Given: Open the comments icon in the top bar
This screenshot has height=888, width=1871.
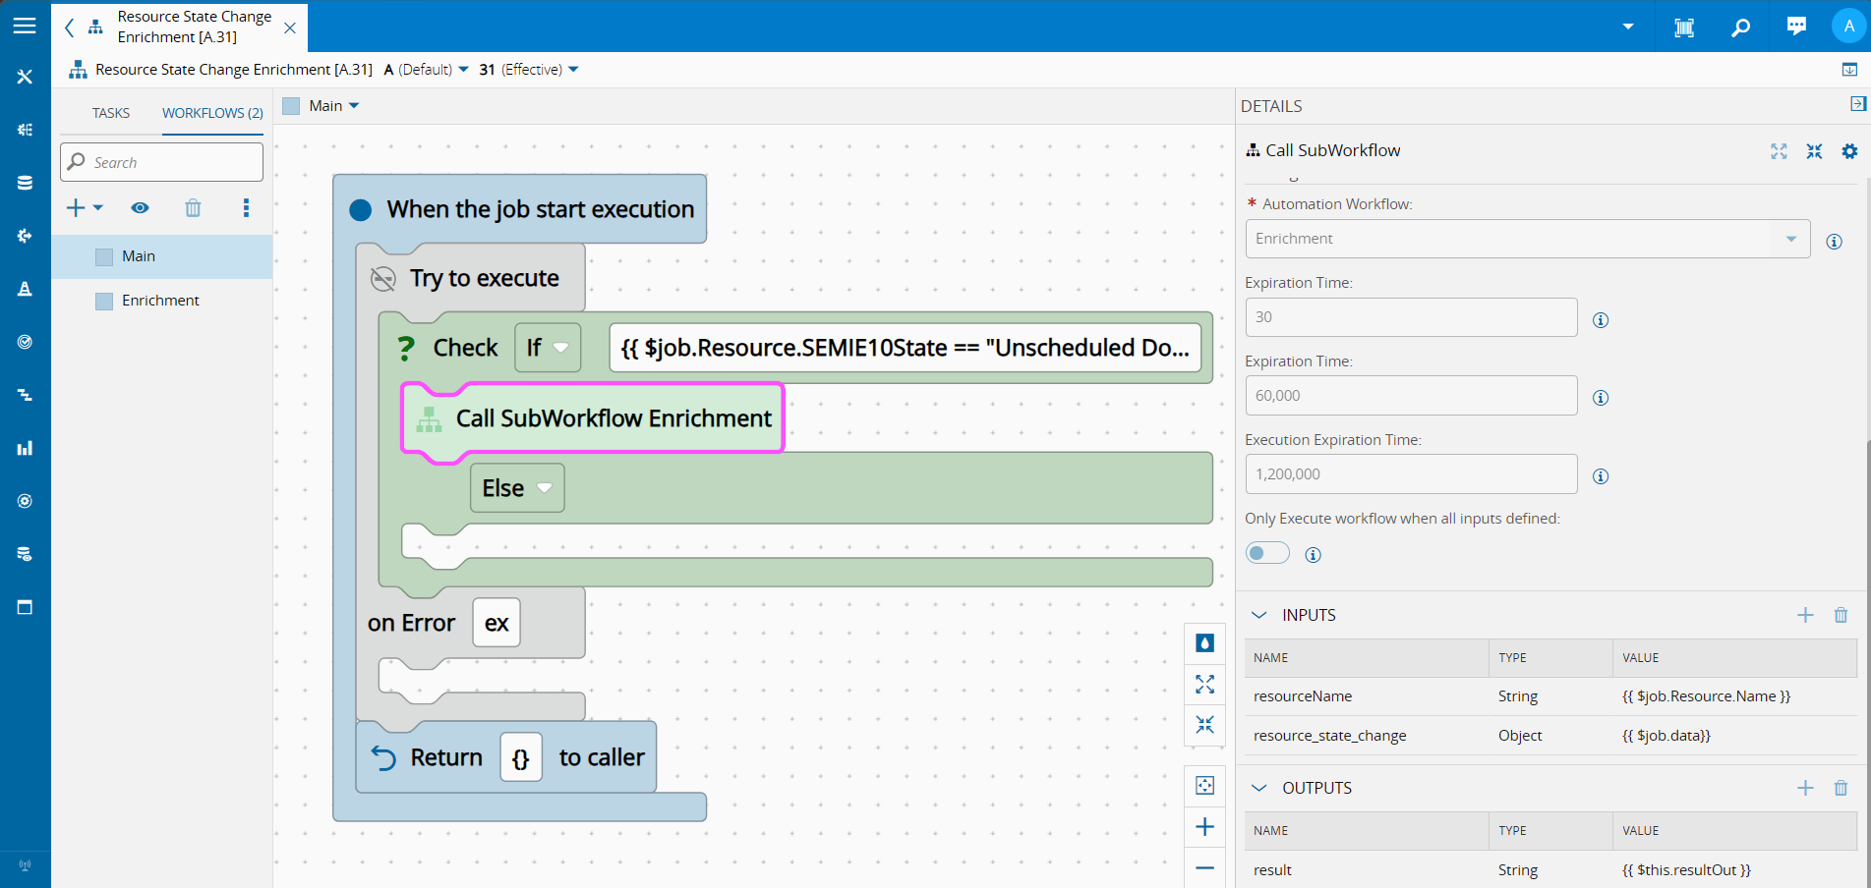Looking at the screenshot, I should pos(1795,27).
